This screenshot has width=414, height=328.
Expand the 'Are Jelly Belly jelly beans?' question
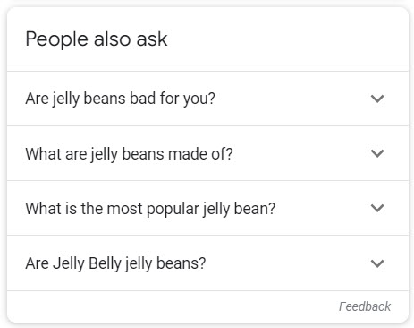pos(207,263)
